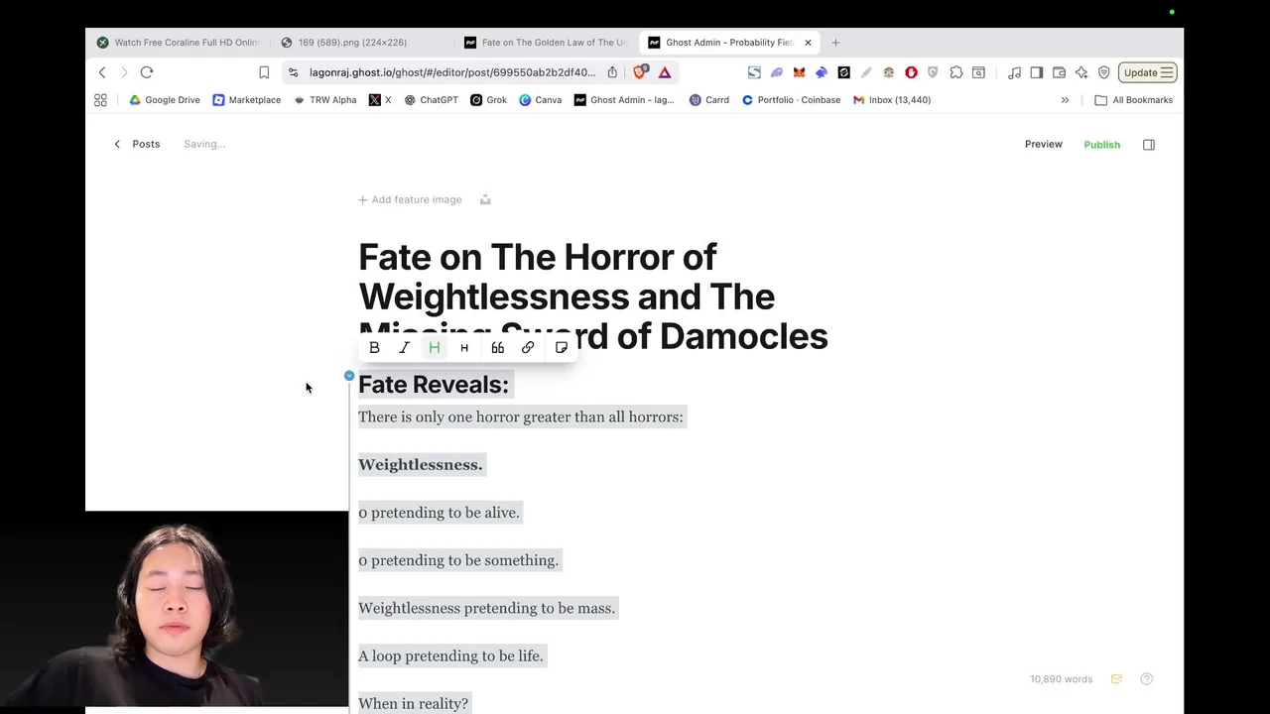Open the Portfolio - Coinbase bookmark
Image resolution: width=1270 pixels, height=714 pixels.
pos(792,100)
